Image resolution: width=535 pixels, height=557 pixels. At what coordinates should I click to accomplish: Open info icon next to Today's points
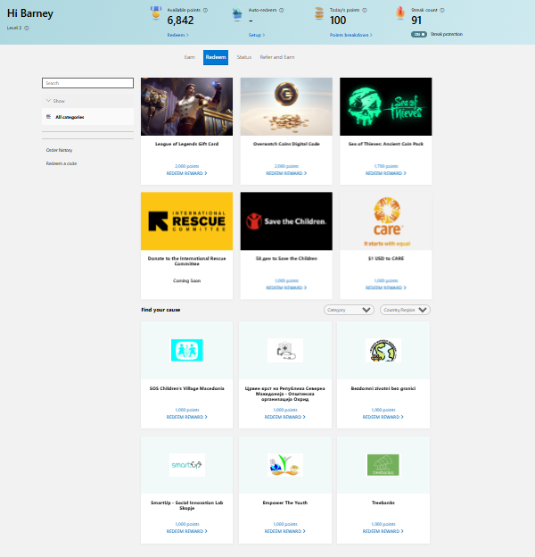pyautogui.click(x=365, y=10)
